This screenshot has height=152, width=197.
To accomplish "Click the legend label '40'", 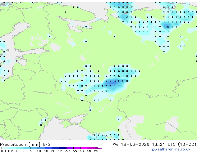I will coord(82,151).
